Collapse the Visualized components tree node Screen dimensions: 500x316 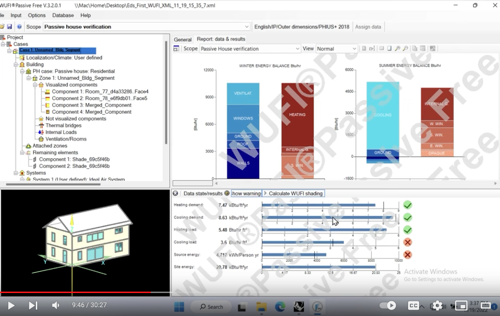(35, 85)
